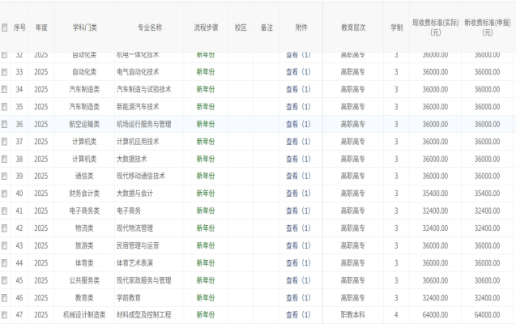Check the checkbox for row 33
Screen dimensions: 516x324
(5, 71)
